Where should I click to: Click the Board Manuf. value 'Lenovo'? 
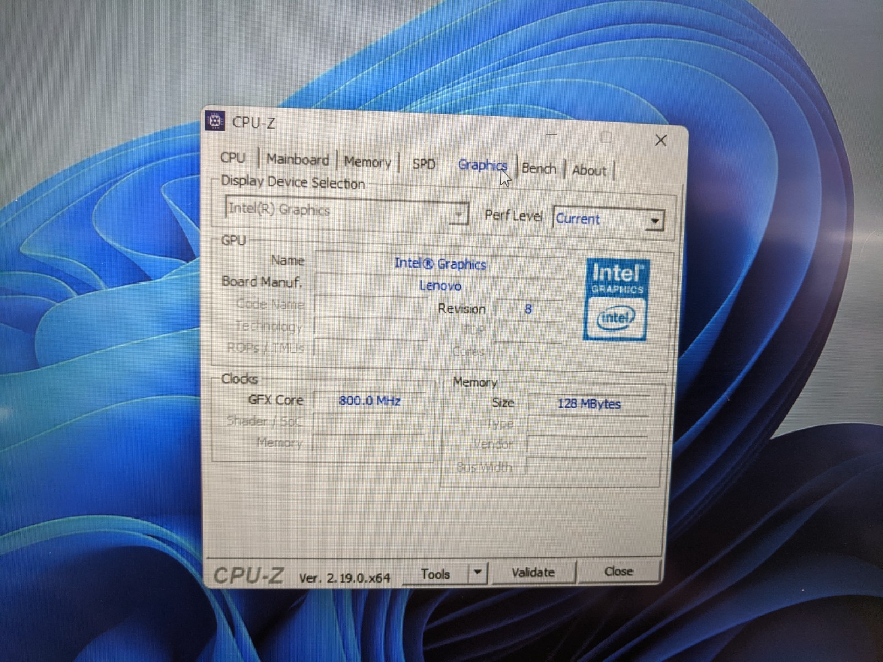pyautogui.click(x=440, y=286)
